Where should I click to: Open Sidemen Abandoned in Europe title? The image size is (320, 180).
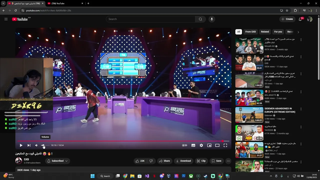280,110
